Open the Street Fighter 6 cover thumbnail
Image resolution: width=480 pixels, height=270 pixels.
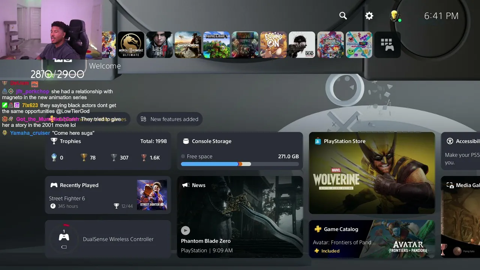[152, 195]
